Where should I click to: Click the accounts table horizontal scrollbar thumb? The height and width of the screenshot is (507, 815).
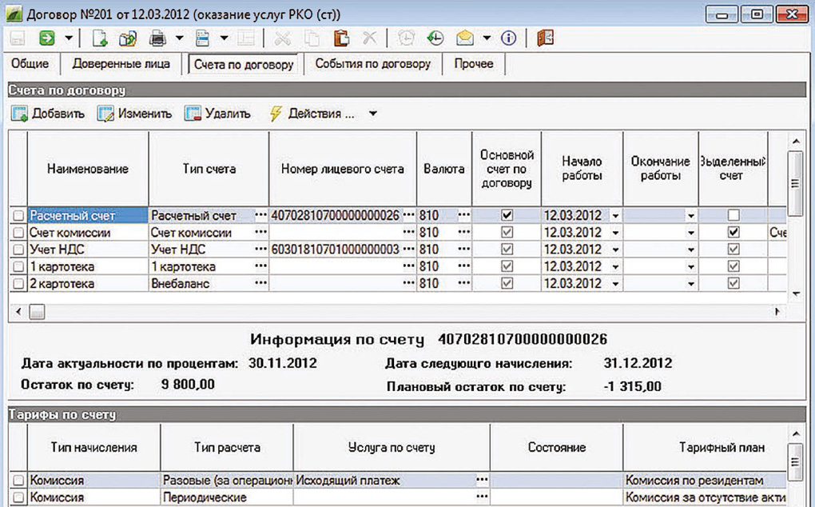[x=37, y=312]
